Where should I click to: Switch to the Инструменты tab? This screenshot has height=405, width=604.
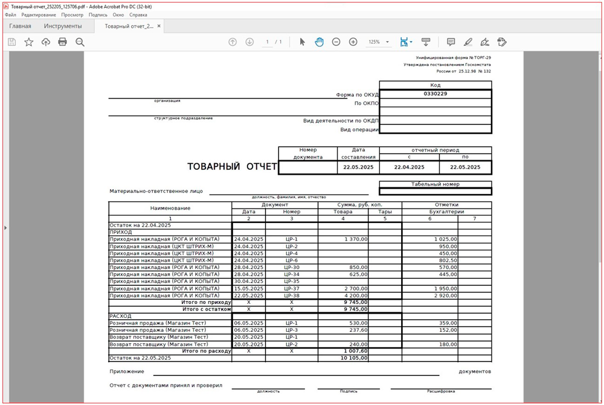[63, 26]
